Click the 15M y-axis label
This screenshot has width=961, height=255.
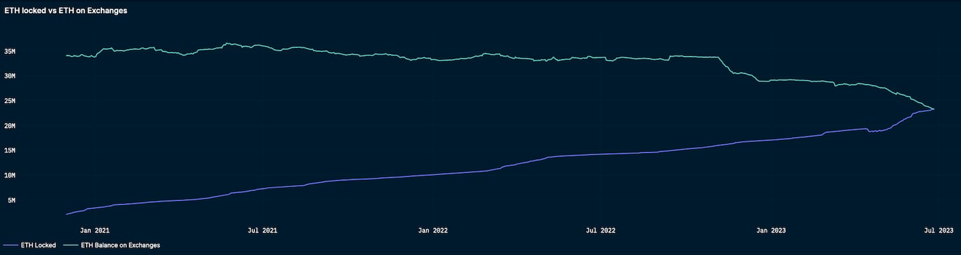(9, 150)
